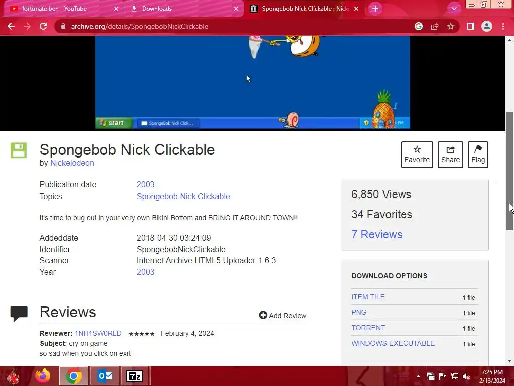Screen dimensions: 514x386
Task: Open the Nickelodeon creator link
Action: point(72,163)
